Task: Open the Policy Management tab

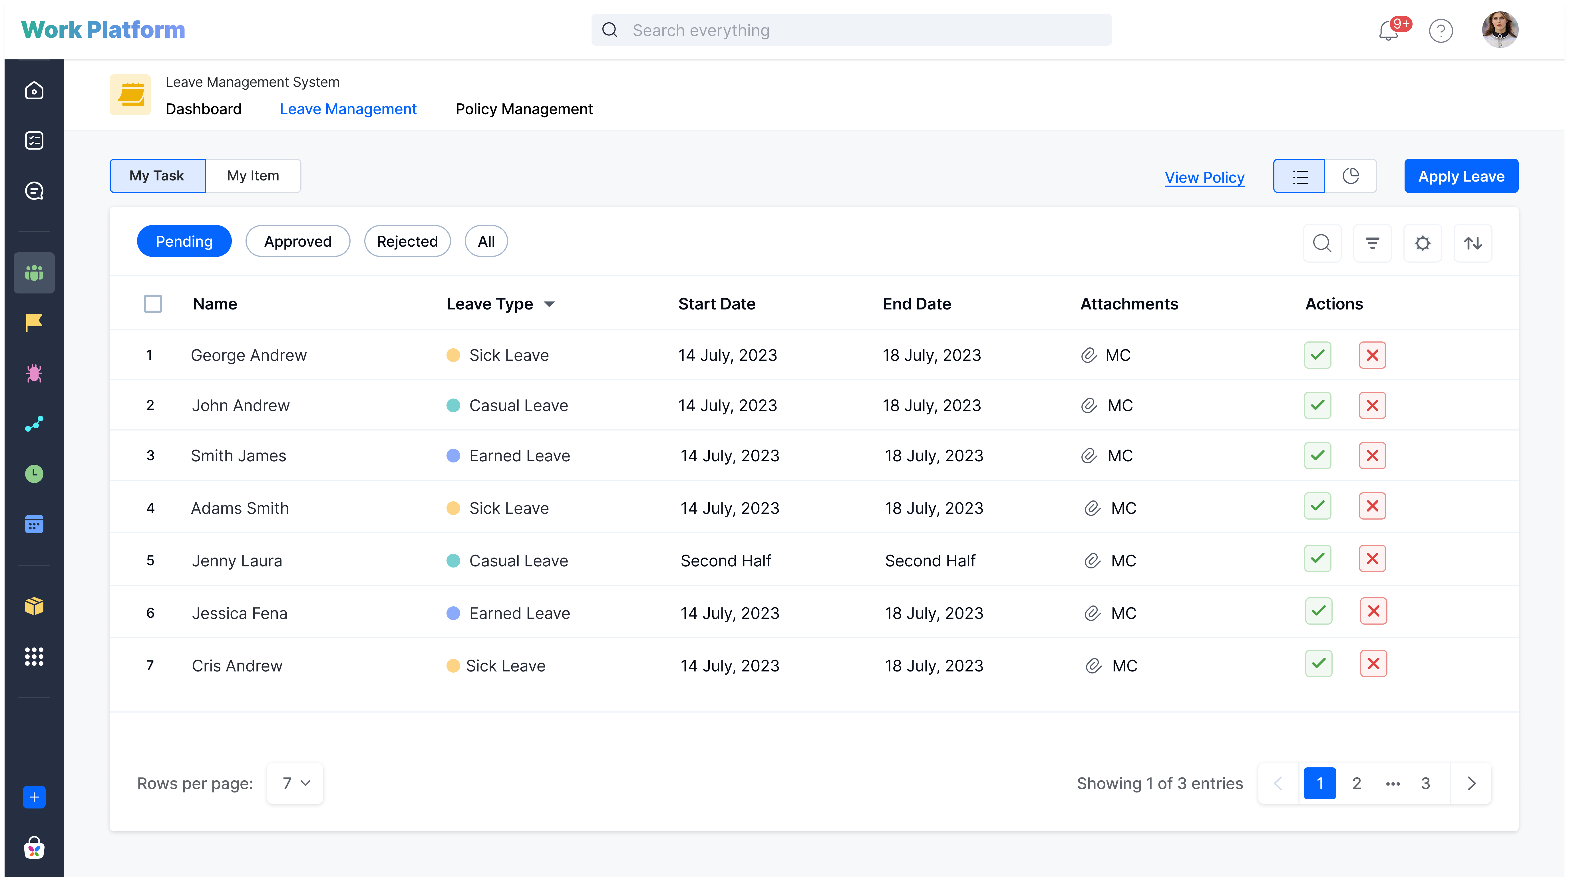Action: point(524,109)
